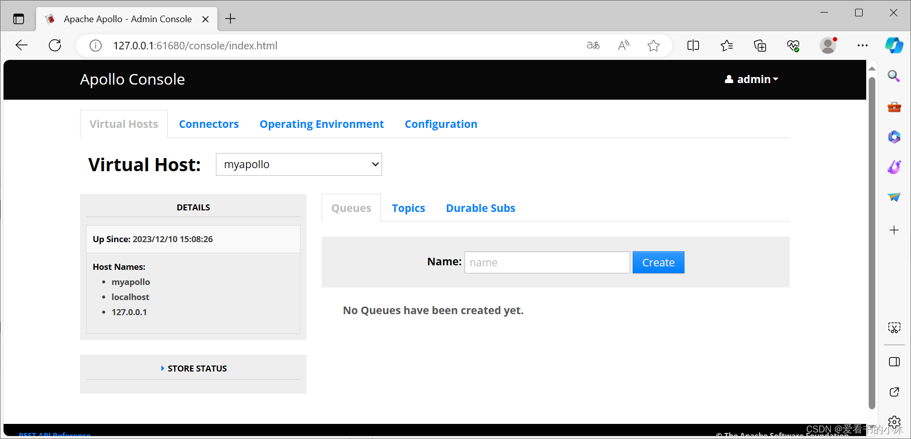Viewport: 911px width, 439px height.
Task: Reload the page with the refresh icon
Action: (55, 45)
